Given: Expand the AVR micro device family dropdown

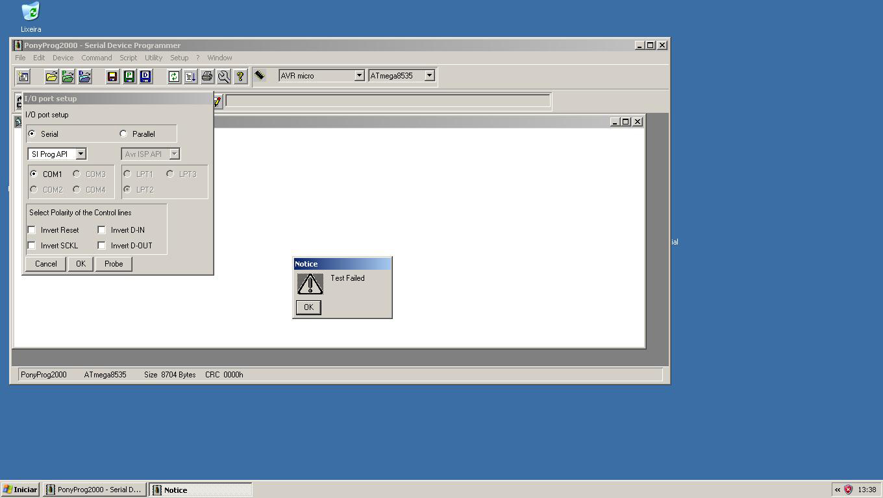Looking at the screenshot, I should click(x=359, y=76).
